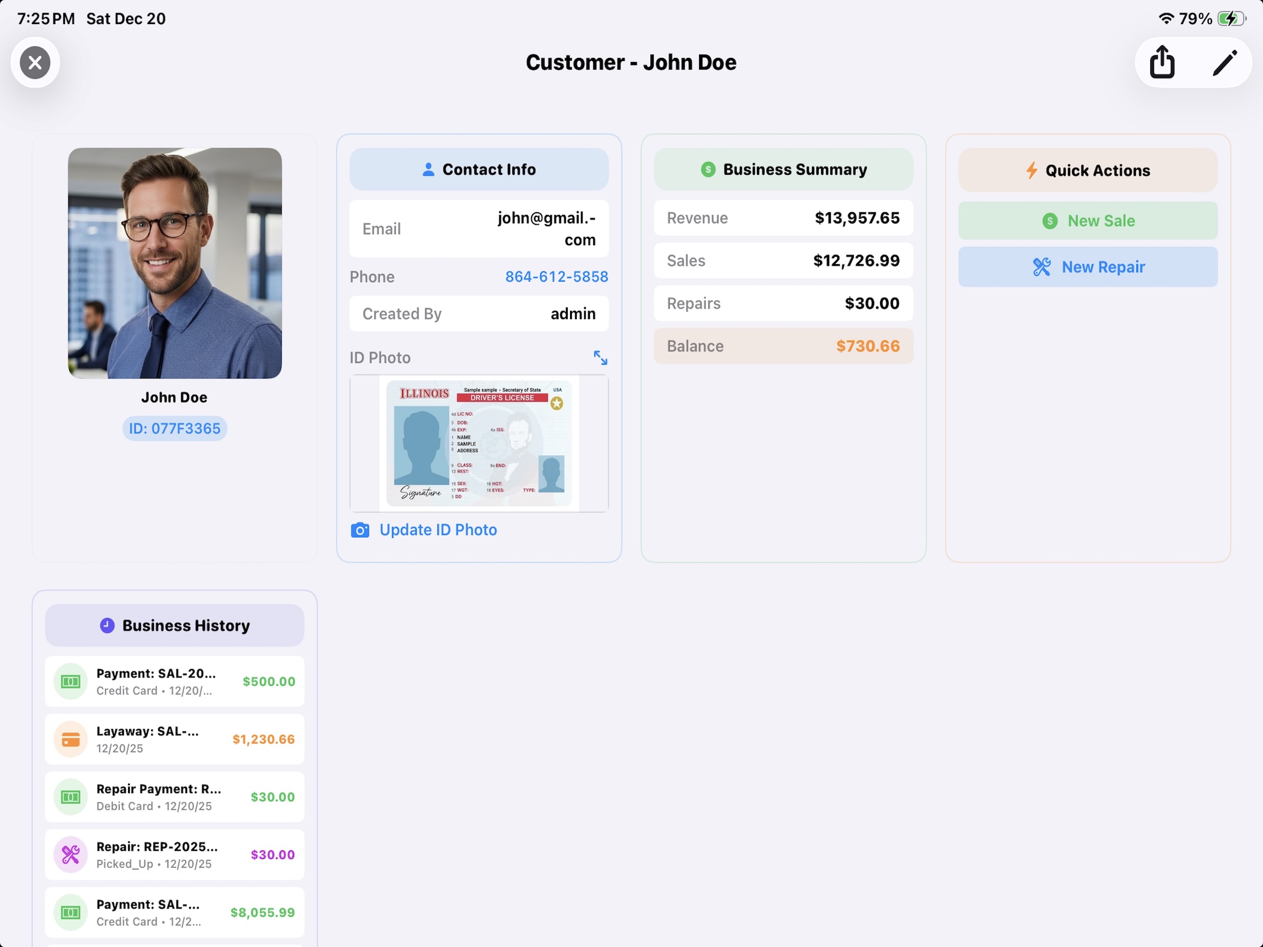Tap the clock icon on Business History header
This screenshot has height=947, width=1263.
pyautogui.click(x=107, y=625)
